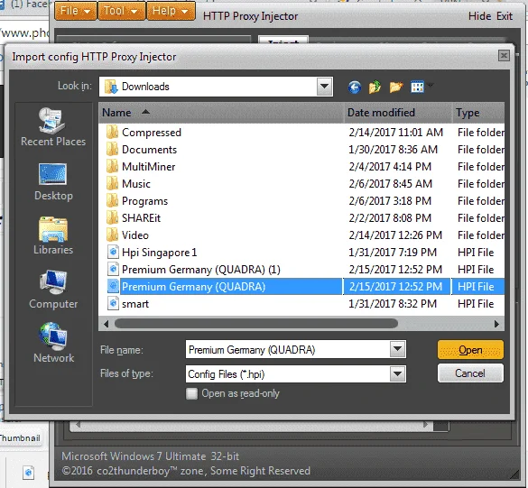Expand the Files of type dropdown
This screenshot has width=528, height=488.
[x=398, y=374]
